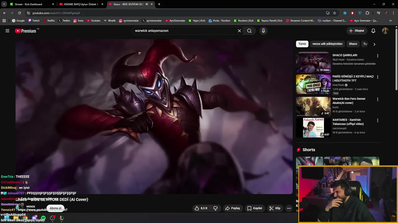Viewport: 398px width, 223px height.
Task: Open the Extensions puzzle icon
Action: tap(368, 13)
